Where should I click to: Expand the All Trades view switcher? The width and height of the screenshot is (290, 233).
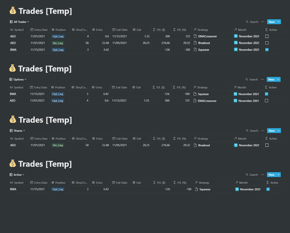tap(20, 22)
